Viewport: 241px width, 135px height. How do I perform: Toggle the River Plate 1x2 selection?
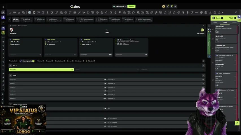(x=41, y=70)
